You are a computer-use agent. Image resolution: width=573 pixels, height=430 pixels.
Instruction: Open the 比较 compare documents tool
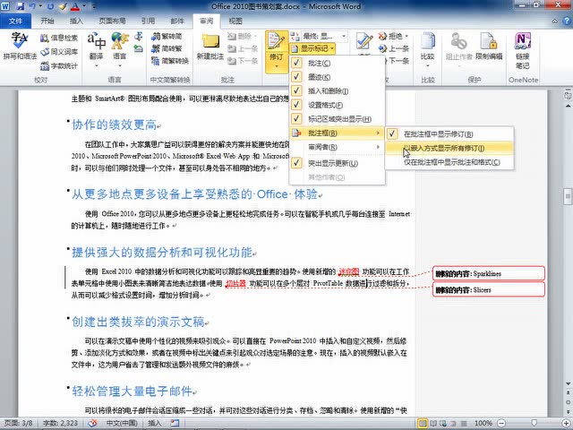[427, 47]
